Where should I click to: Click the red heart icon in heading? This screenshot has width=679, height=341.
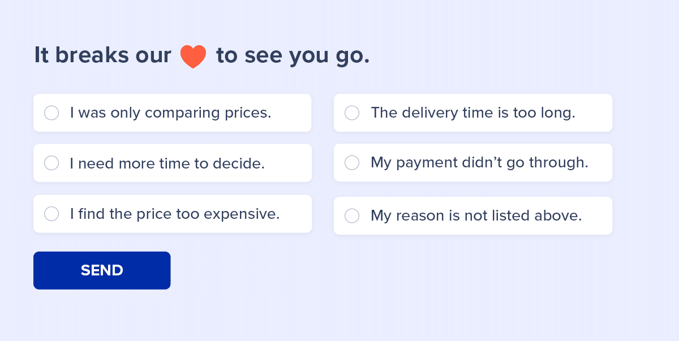tap(193, 57)
